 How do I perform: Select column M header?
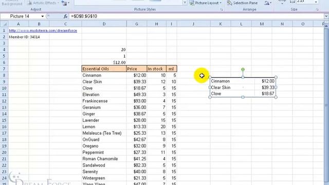click(x=262, y=24)
